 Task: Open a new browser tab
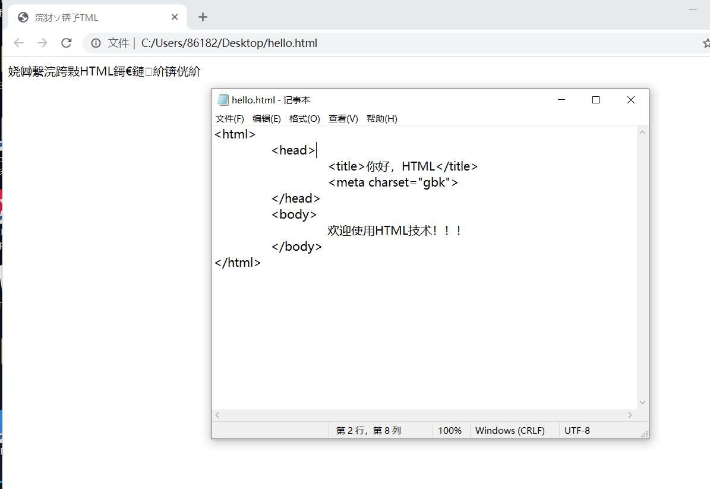(x=203, y=17)
